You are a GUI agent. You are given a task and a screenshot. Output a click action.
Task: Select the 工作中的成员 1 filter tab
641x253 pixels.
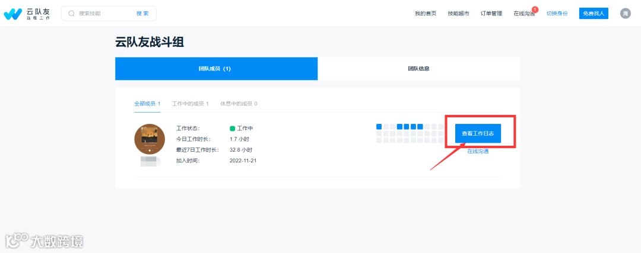pos(191,104)
